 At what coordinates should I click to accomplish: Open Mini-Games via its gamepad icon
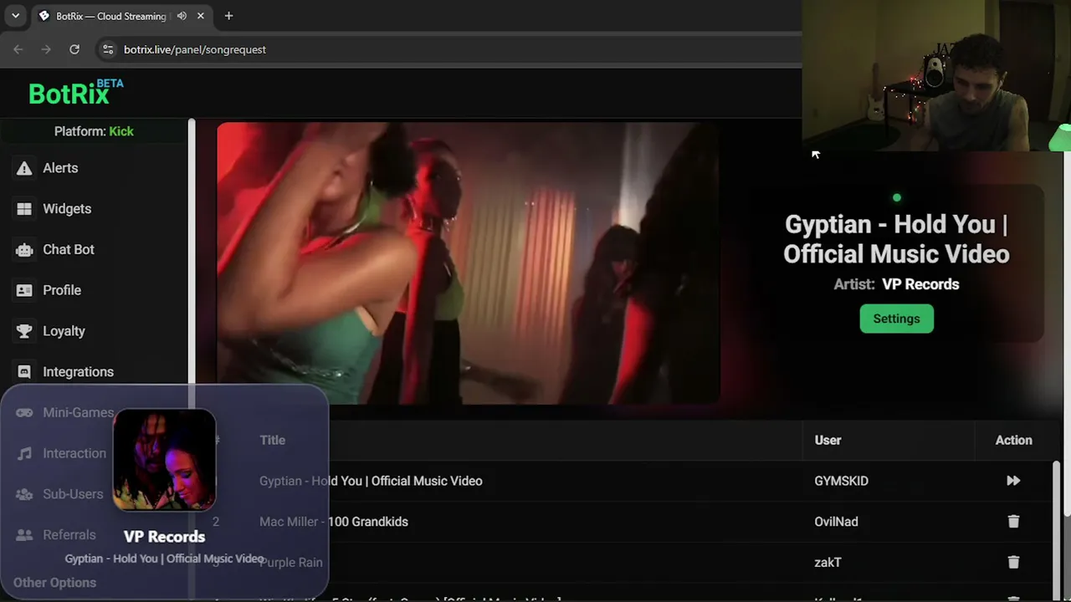(x=24, y=412)
